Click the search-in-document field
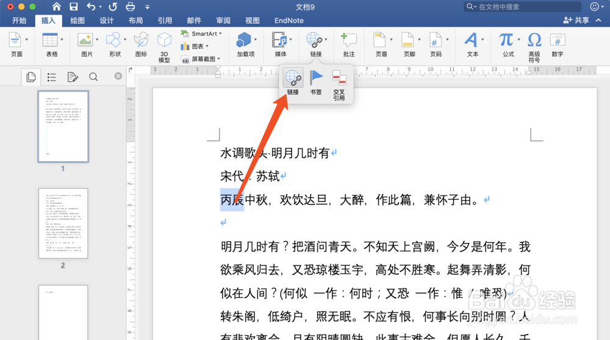Screen dimensions: 610x340 click(523, 7)
